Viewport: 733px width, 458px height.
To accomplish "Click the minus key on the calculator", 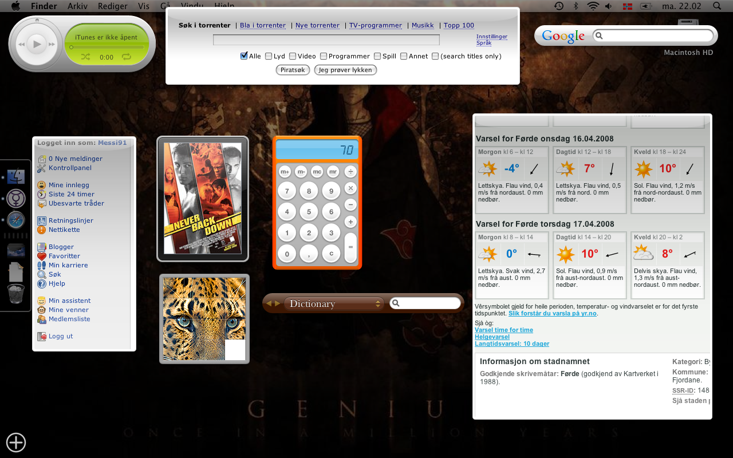I will pyautogui.click(x=350, y=204).
